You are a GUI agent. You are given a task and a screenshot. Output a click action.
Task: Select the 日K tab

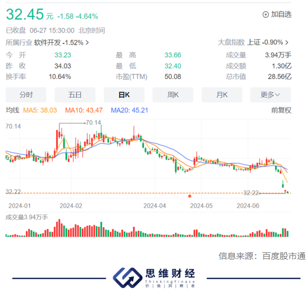(124, 95)
